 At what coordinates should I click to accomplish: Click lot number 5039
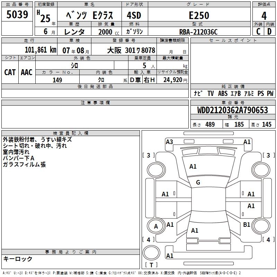tap(17, 14)
